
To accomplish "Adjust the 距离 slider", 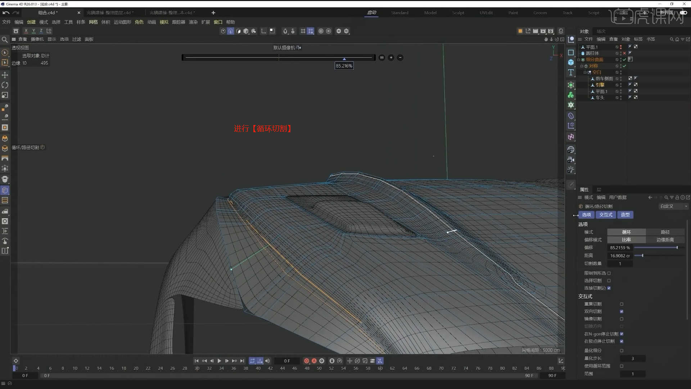I will pyautogui.click(x=659, y=256).
